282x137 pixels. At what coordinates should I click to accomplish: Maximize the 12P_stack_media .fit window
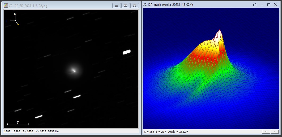[268, 5]
